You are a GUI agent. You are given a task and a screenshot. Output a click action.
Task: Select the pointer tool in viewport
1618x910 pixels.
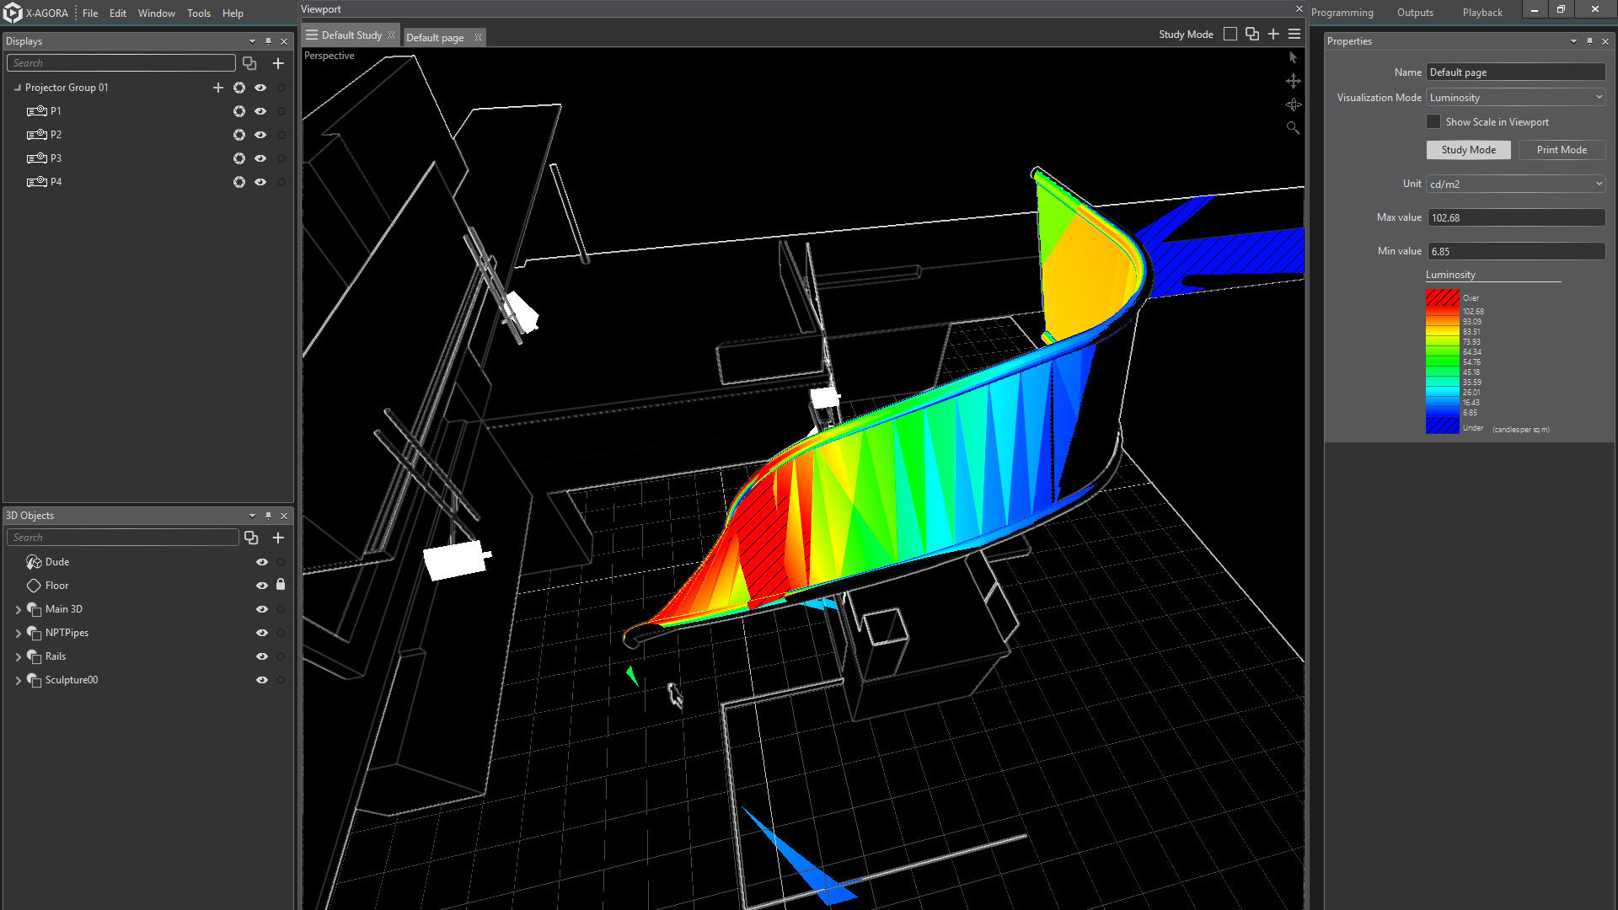pos(1293,57)
